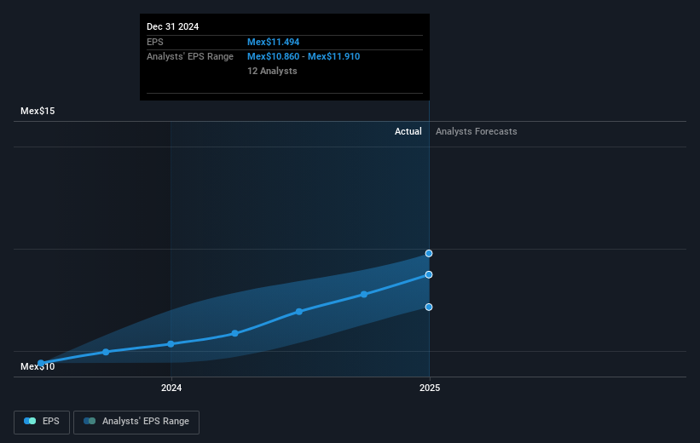Select the EPS data point at 2025

coord(429,274)
